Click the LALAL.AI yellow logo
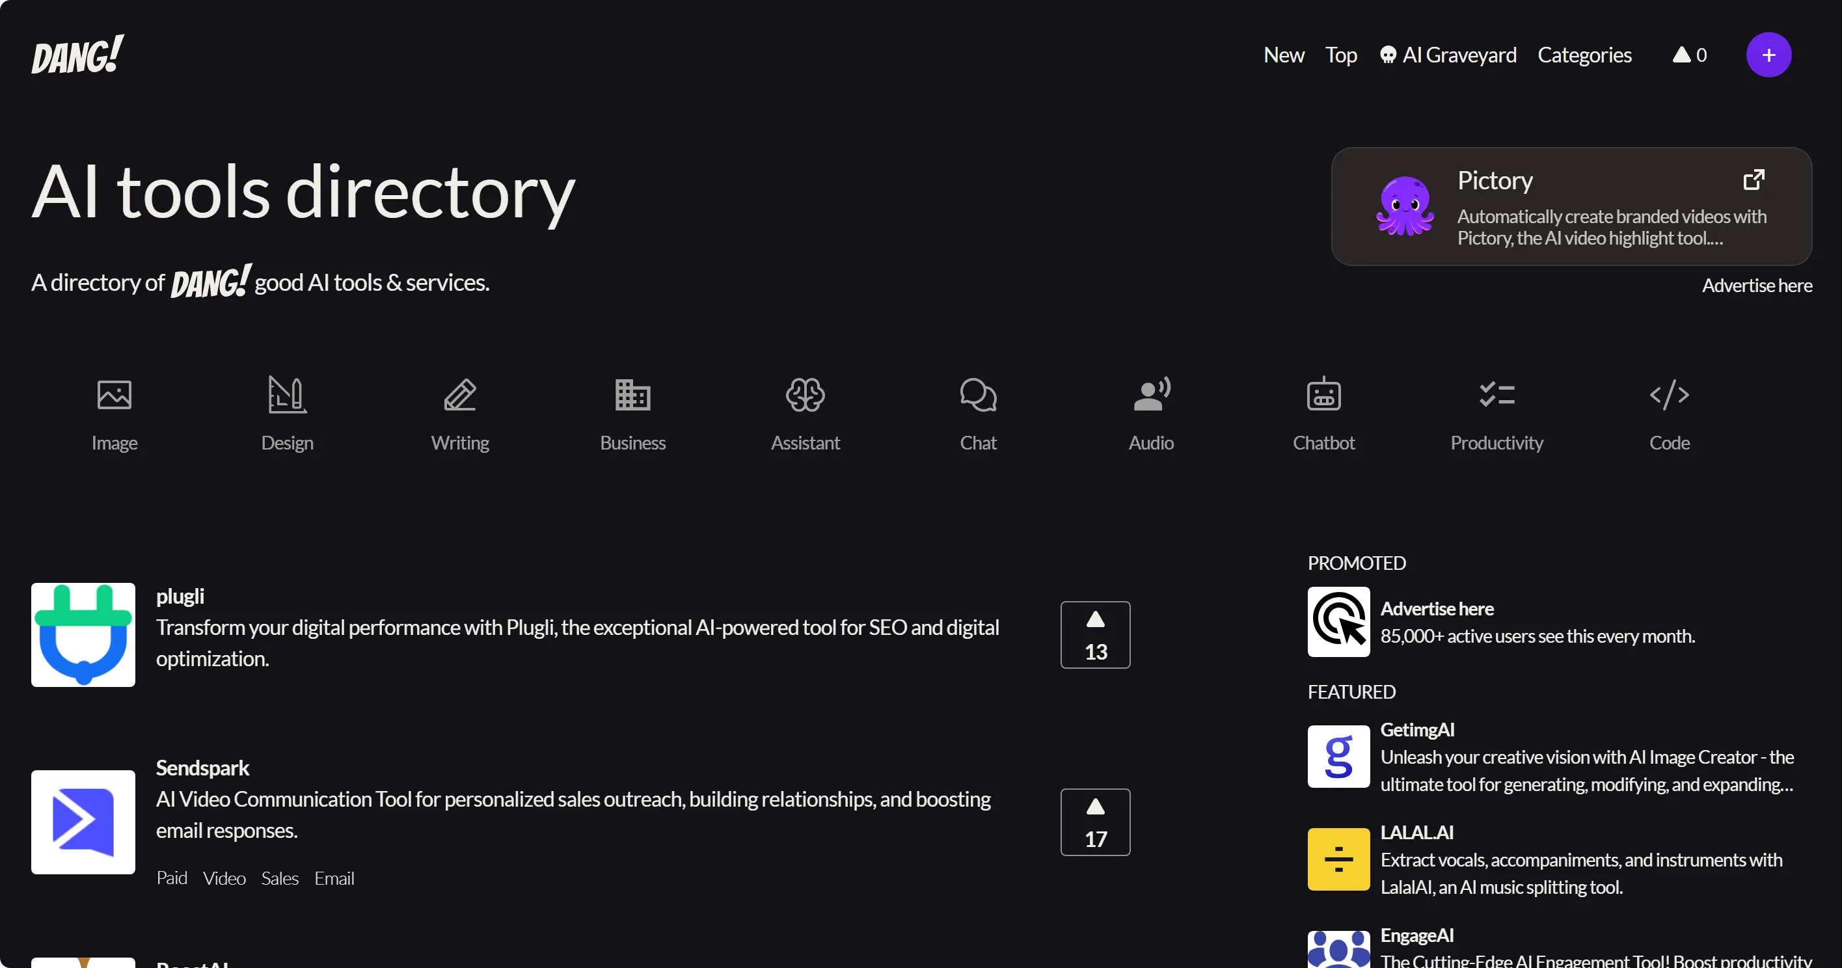Viewport: 1842px width, 968px height. click(1338, 859)
